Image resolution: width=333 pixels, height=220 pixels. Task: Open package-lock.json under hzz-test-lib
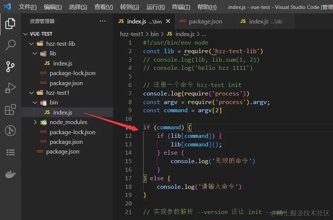click(72, 73)
